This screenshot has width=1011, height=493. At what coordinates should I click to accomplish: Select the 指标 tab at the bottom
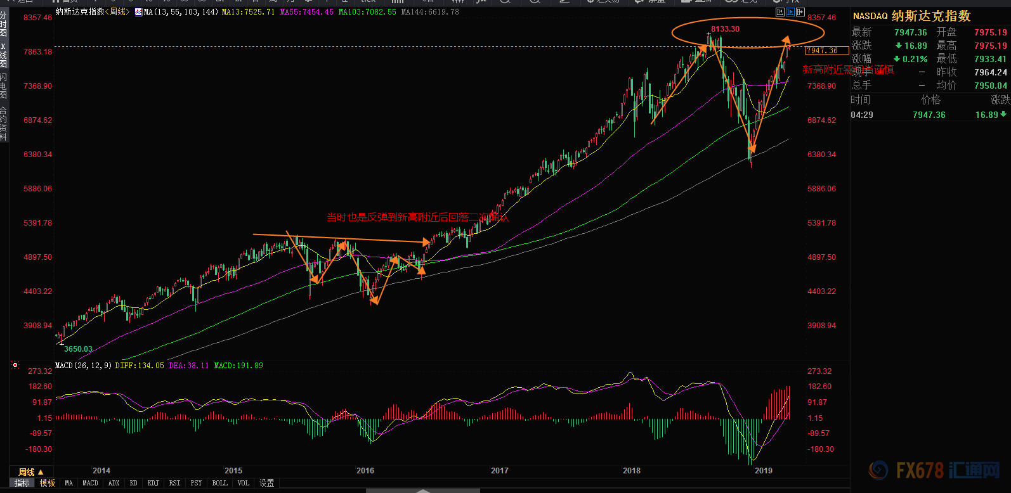coord(22,483)
